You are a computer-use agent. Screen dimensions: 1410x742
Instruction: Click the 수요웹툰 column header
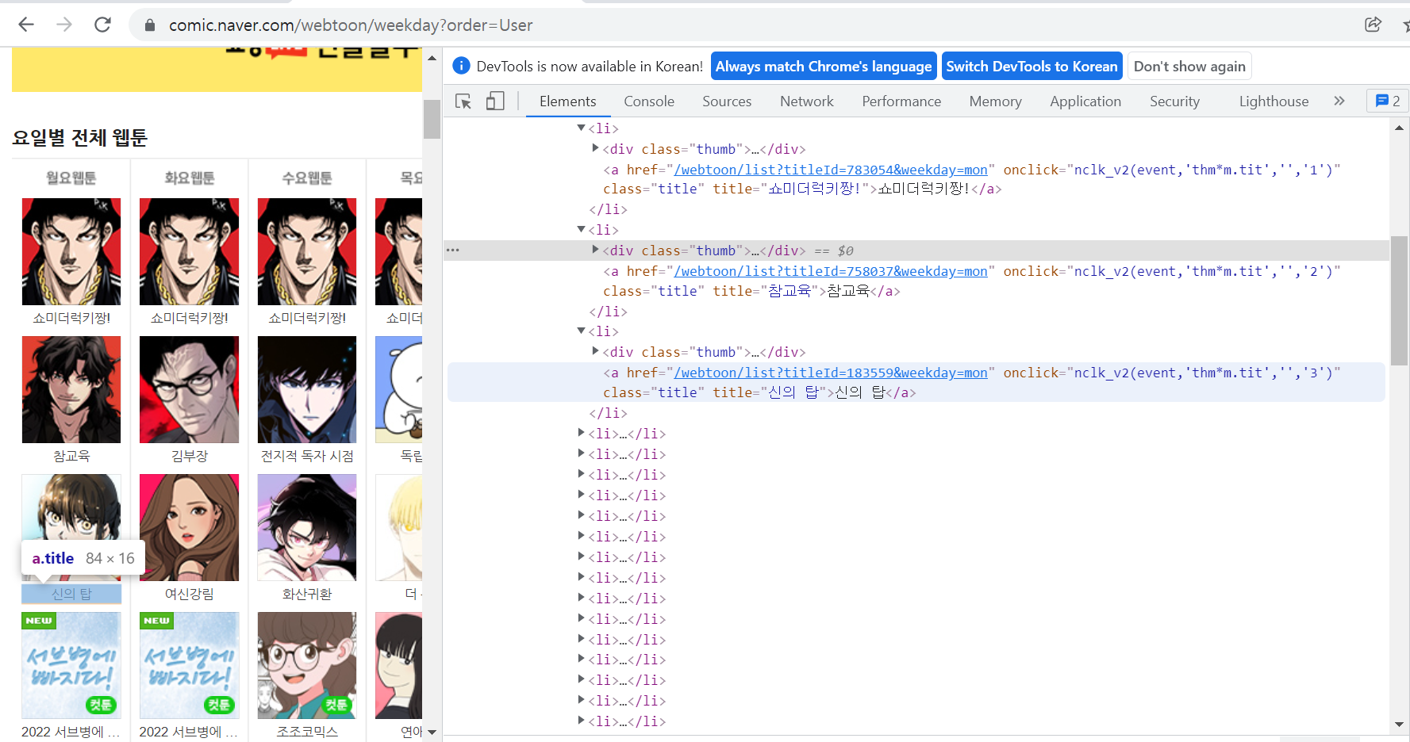tap(307, 178)
